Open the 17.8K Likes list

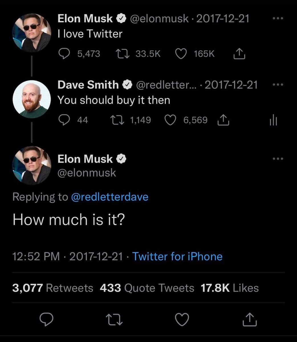point(229,288)
